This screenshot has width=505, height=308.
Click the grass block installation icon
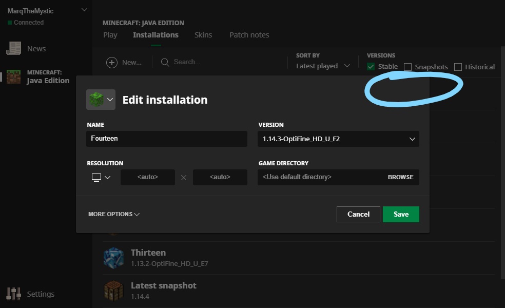click(x=96, y=100)
